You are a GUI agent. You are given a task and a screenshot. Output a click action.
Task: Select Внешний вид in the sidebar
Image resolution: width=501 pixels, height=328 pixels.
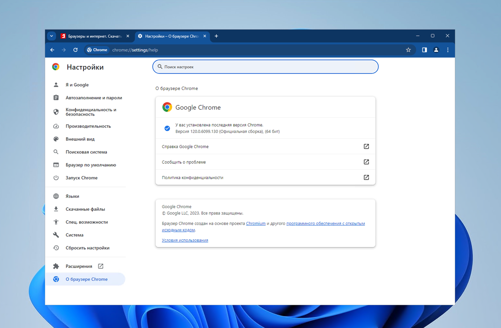[x=85, y=139]
